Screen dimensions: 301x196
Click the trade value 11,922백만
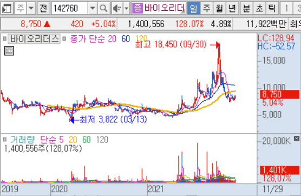[266, 24]
